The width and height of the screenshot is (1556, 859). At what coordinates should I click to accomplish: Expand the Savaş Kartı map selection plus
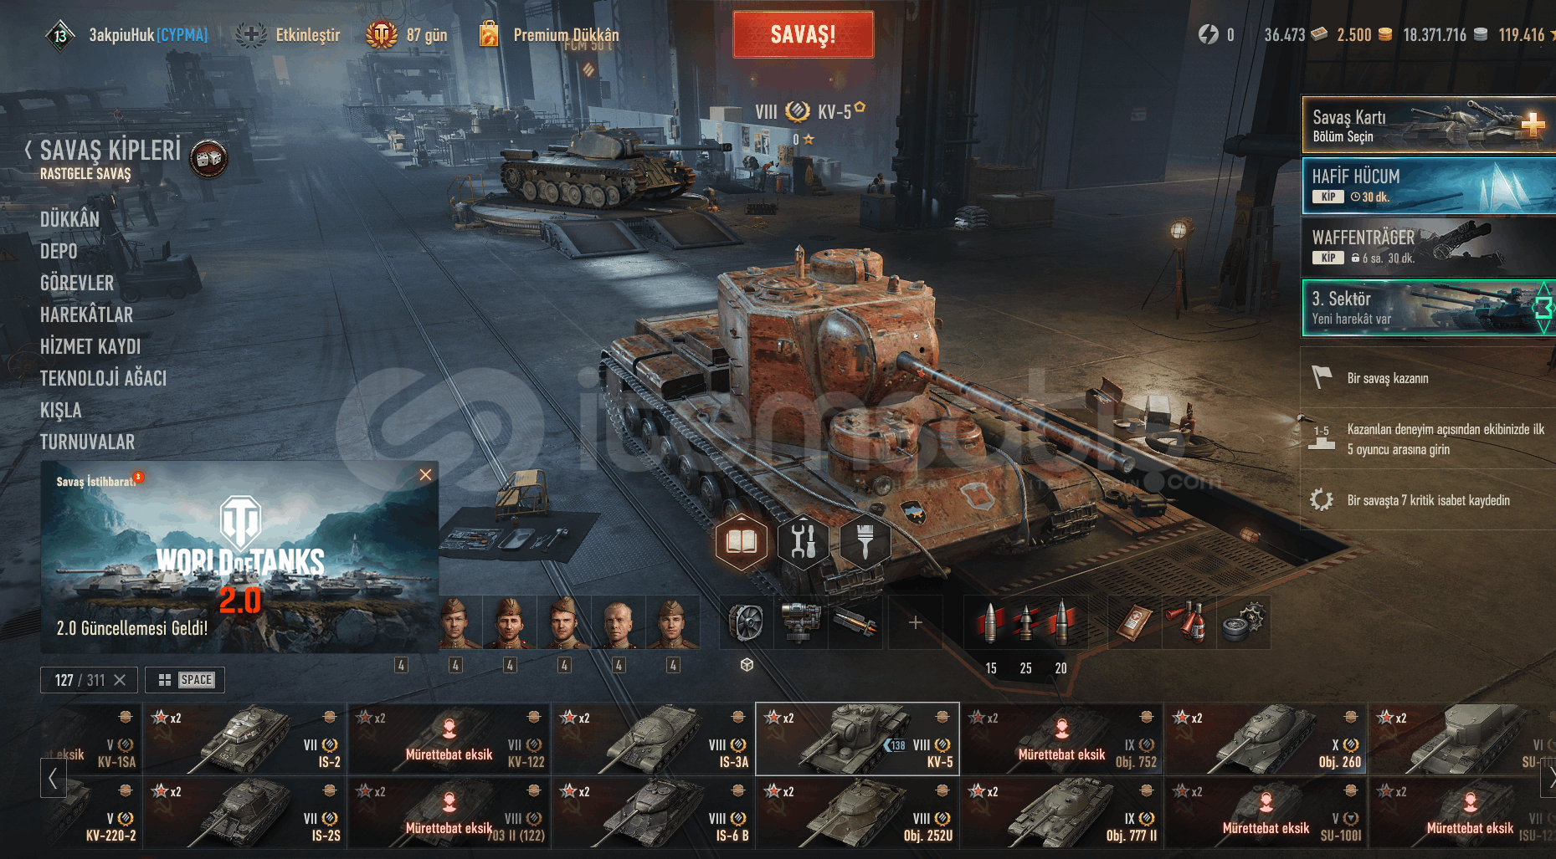(1533, 125)
